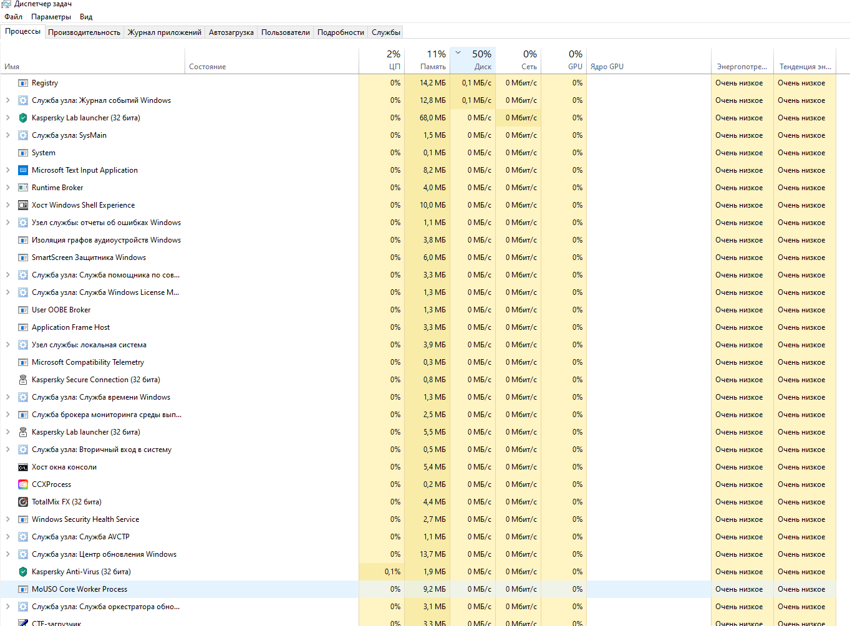Open the Параметры menu
This screenshot has width=850, height=626.
click(51, 17)
